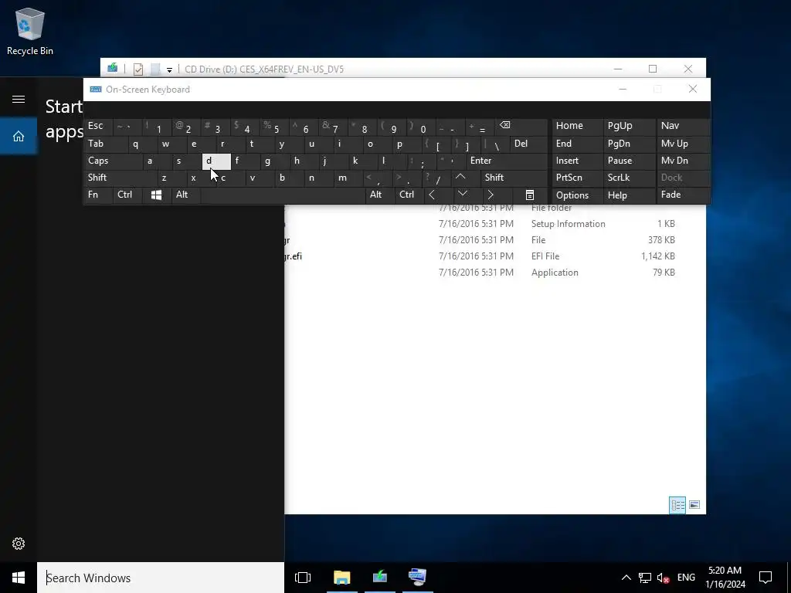Click the highlighted d key
Screen dimensions: 791x593
click(216, 161)
